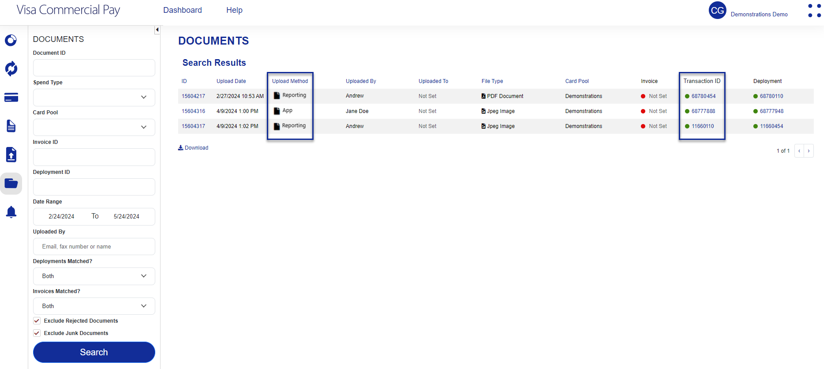Click the Search button
This screenshot has height=369, width=827.
coord(94,352)
